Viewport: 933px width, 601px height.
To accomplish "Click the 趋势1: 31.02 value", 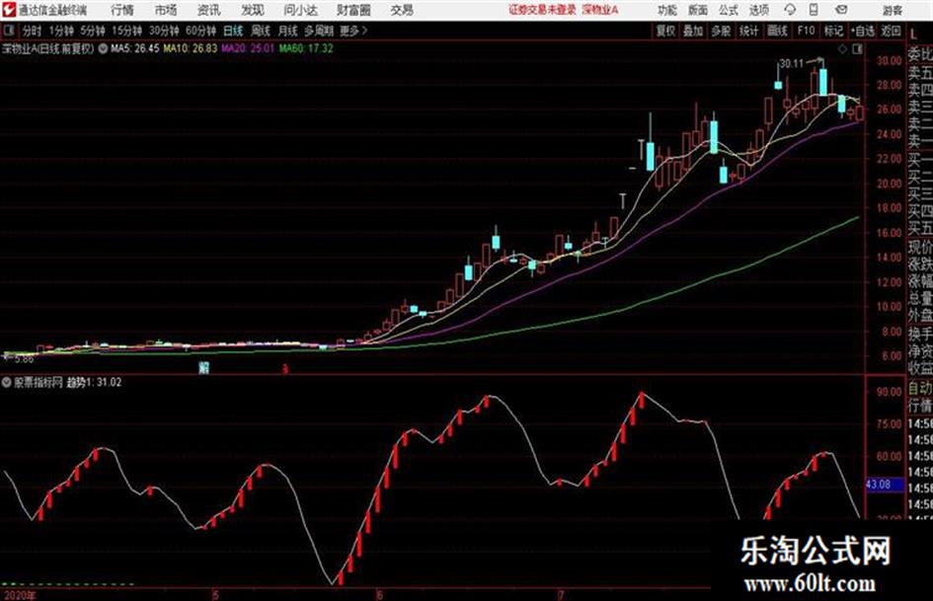I will [94, 383].
